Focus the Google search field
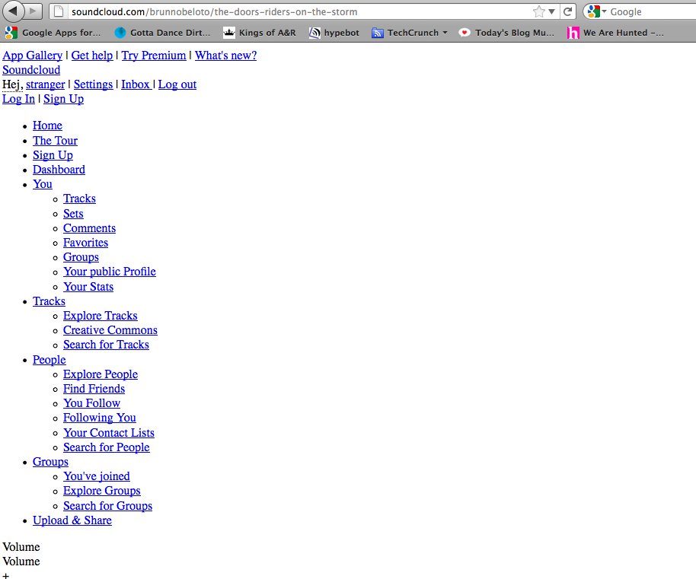The width and height of the screenshot is (696, 579). pos(652,12)
